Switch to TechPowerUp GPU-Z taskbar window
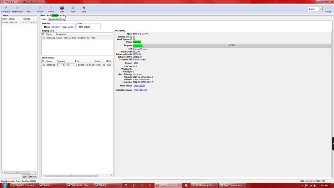 [x=204, y=185]
